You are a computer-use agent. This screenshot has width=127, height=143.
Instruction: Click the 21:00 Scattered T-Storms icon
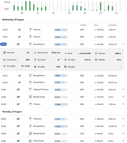pos(30,89)
